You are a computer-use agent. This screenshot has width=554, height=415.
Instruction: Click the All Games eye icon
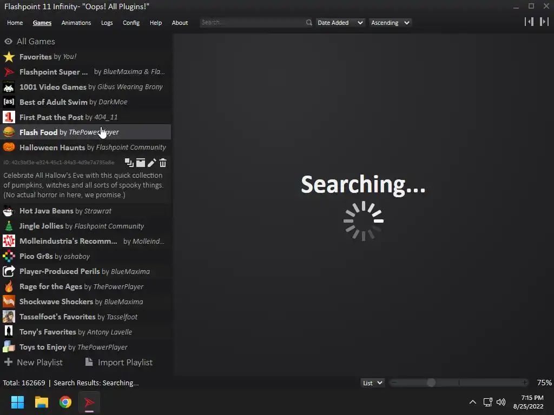pyautogui.click(x=9, y=42)
